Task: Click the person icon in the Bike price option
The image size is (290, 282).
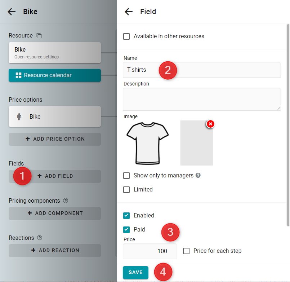Action: tap(19, 116)
